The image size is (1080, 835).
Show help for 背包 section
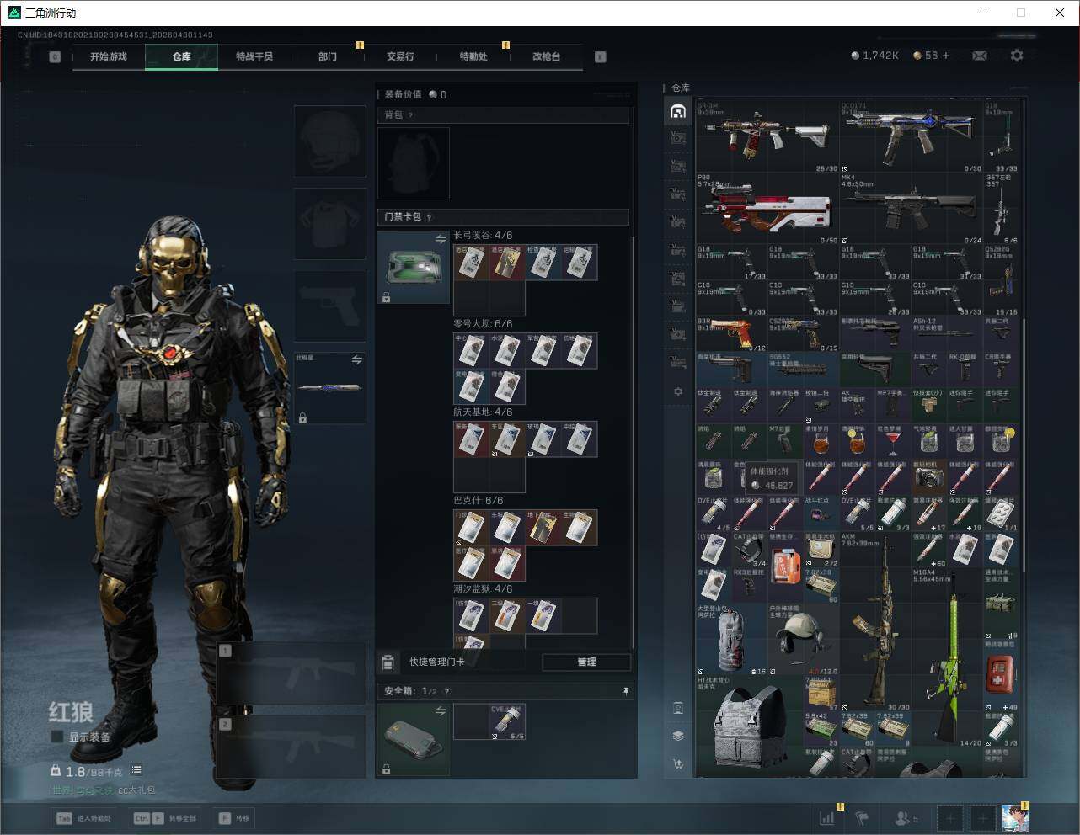(x=410, y=115)
